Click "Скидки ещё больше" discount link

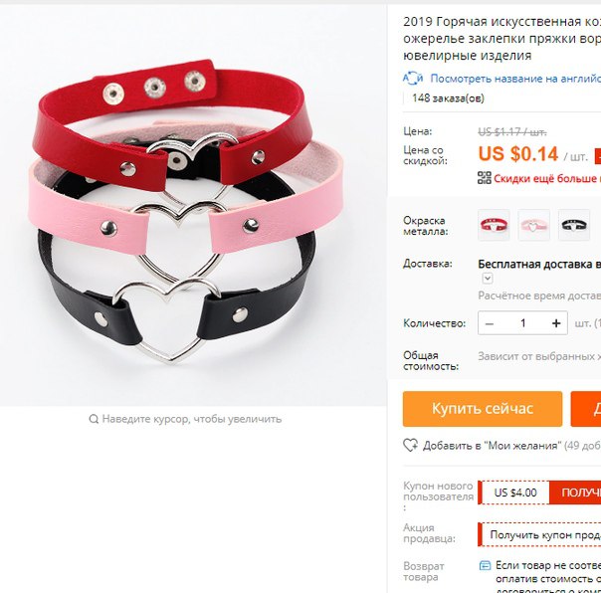coord(547,178)
